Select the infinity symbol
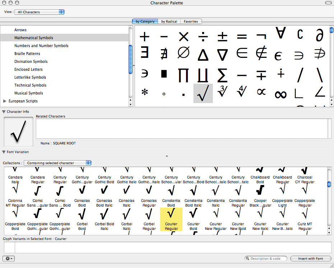Viewport: 334px width, 268px height. pos(280,94)
